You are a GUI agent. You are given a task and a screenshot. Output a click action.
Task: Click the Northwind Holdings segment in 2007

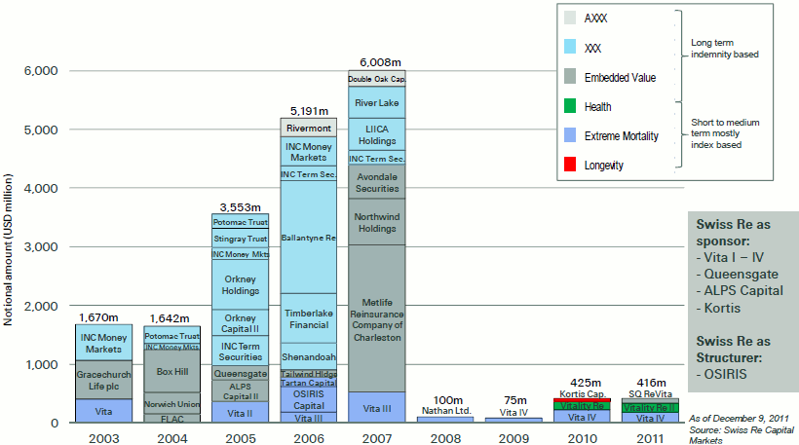(x=377, y=222)
